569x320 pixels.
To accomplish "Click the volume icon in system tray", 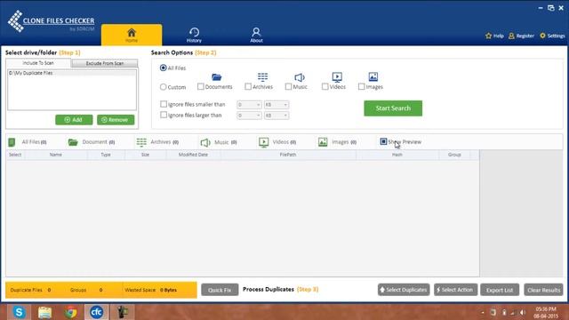I will (x=523, y=312).
